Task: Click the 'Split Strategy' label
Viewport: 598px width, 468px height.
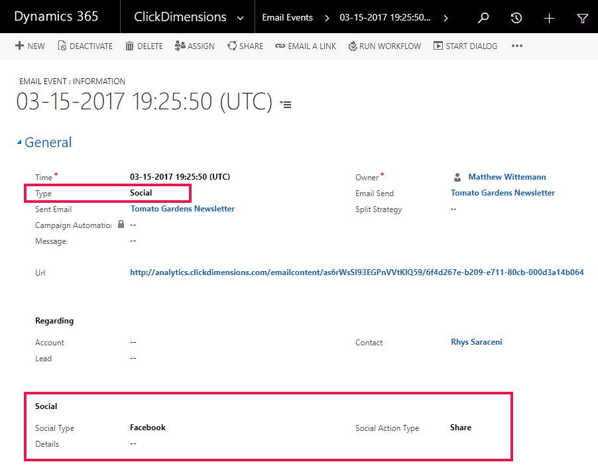Action: (379, 209)
